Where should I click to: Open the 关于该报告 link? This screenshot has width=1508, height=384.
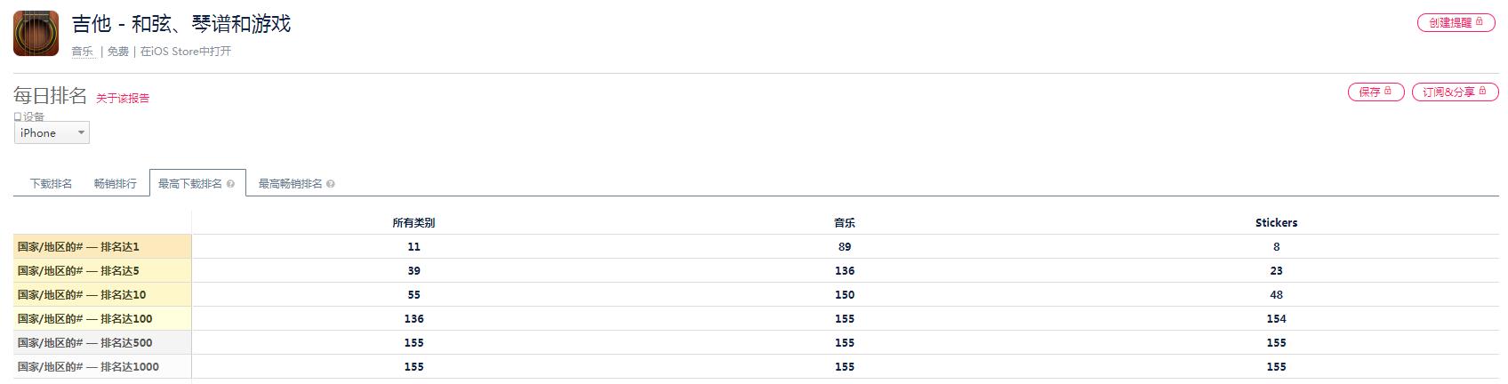click(123, 99)
